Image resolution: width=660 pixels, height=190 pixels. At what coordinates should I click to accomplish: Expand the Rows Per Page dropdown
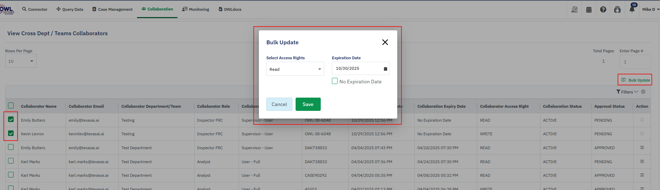pos(21,61)
